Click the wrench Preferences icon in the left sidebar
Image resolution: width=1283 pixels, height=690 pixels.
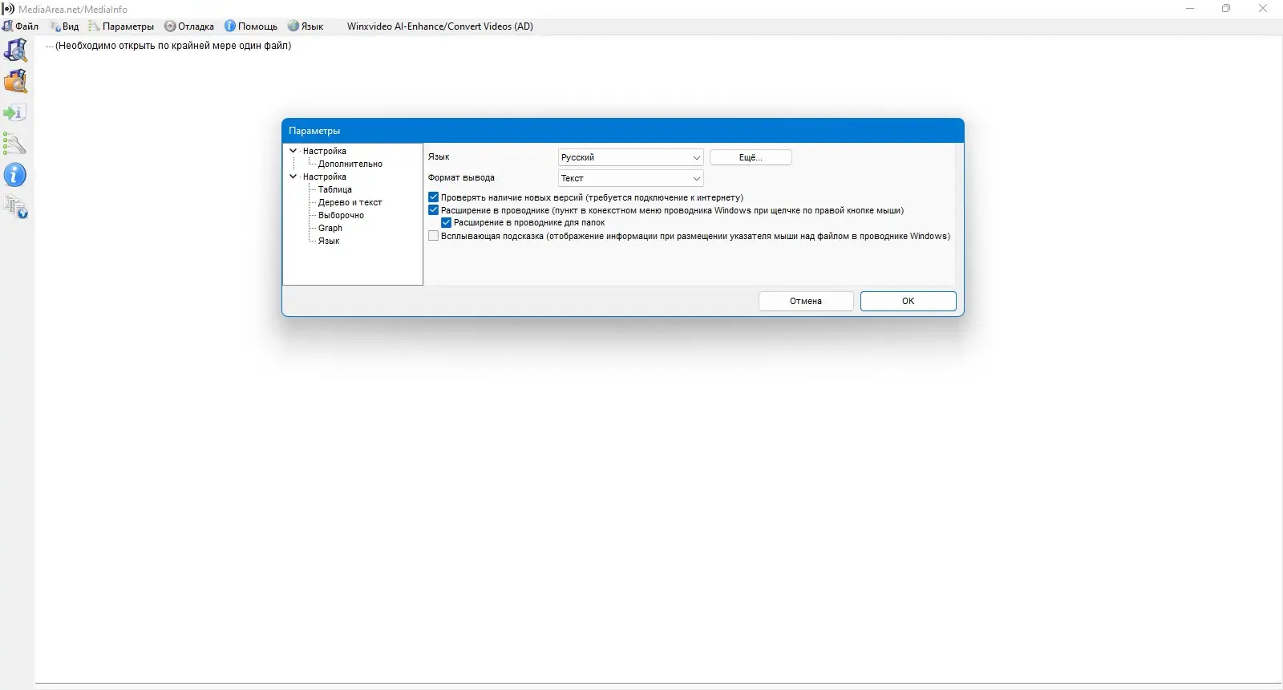pyautogui.click(x=15, y=144)
